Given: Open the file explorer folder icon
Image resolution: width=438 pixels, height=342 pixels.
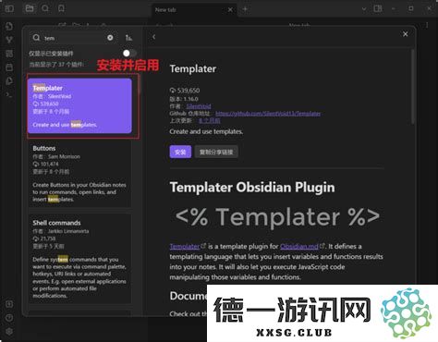Looking at the screenshot, I should pos(30,8).
